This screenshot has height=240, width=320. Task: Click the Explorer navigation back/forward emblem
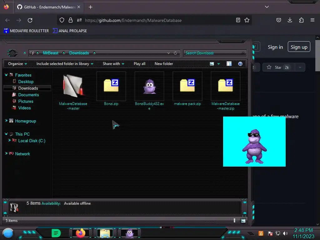pos(12,53)
